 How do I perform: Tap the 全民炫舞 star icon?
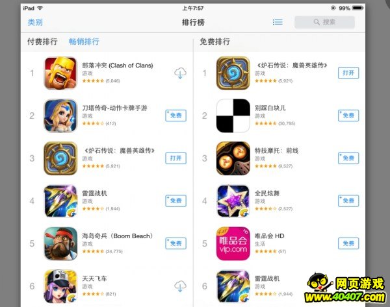coord(233,201)
